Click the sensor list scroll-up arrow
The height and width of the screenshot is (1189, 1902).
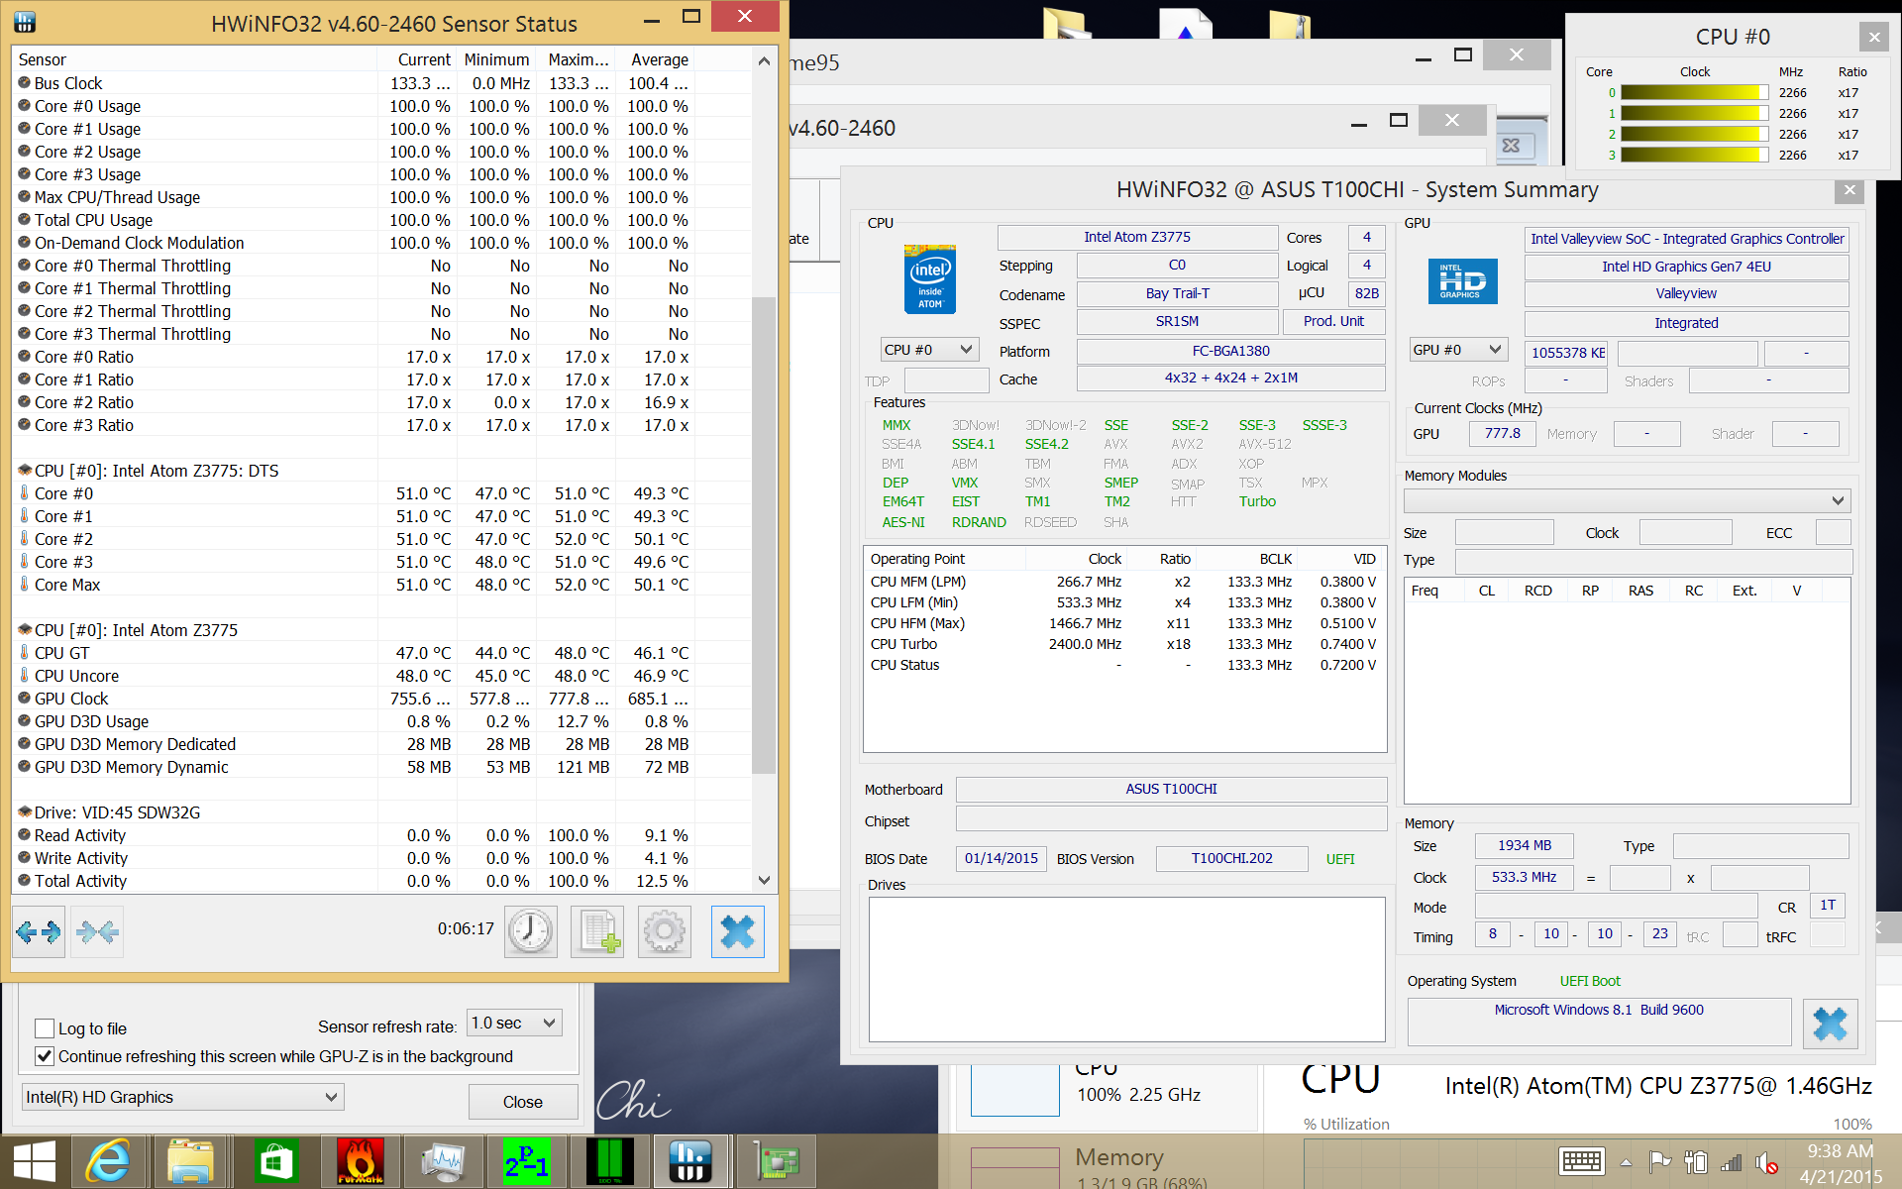[x=764, y=60]
